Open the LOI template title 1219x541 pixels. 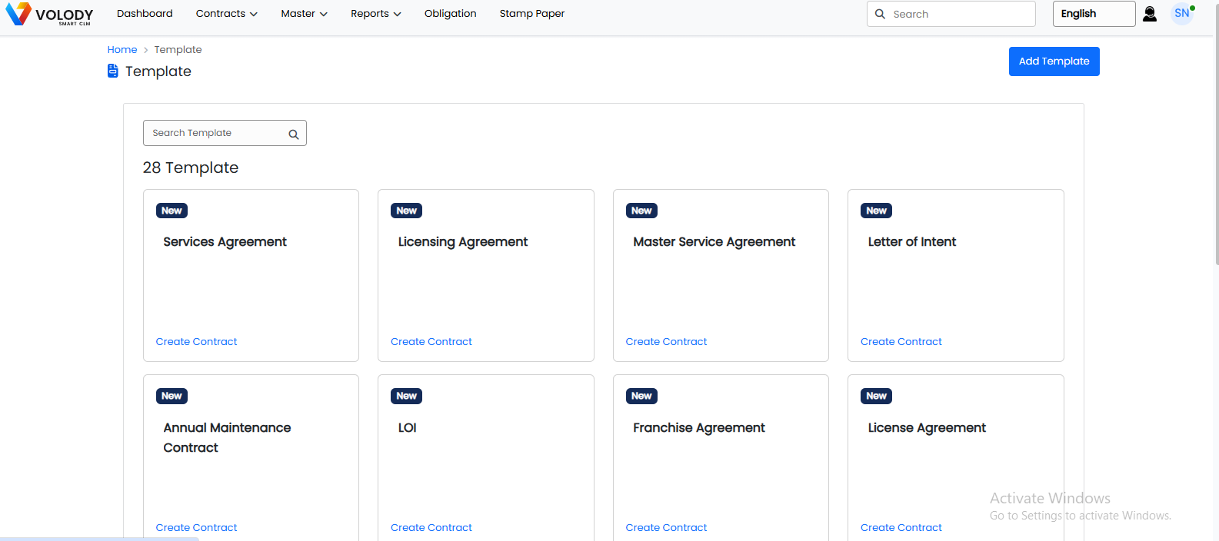tap(408, 428)
